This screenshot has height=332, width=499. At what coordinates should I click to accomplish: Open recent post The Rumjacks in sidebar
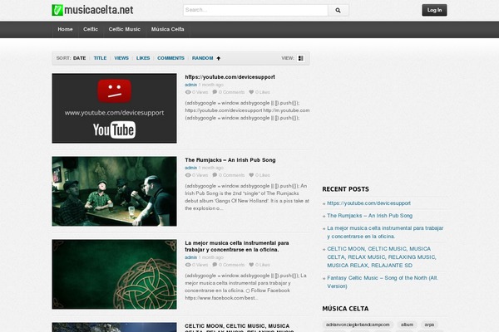tap(370, 216)
